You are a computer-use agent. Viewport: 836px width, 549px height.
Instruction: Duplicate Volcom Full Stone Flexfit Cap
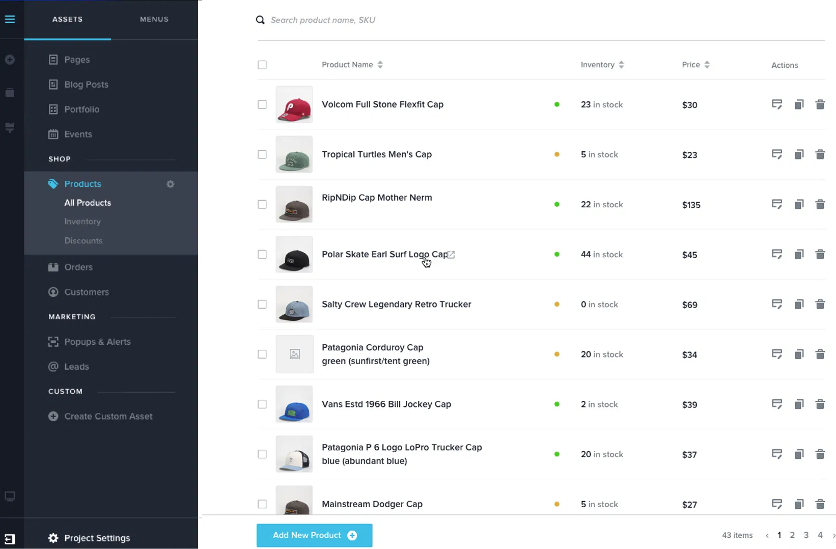pos(799,104)
